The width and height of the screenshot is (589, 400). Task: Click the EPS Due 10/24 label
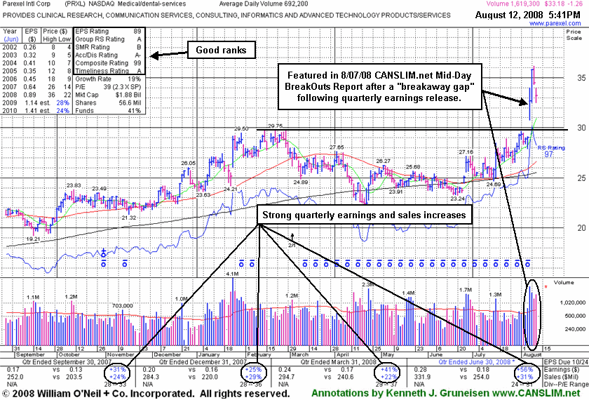565,362
